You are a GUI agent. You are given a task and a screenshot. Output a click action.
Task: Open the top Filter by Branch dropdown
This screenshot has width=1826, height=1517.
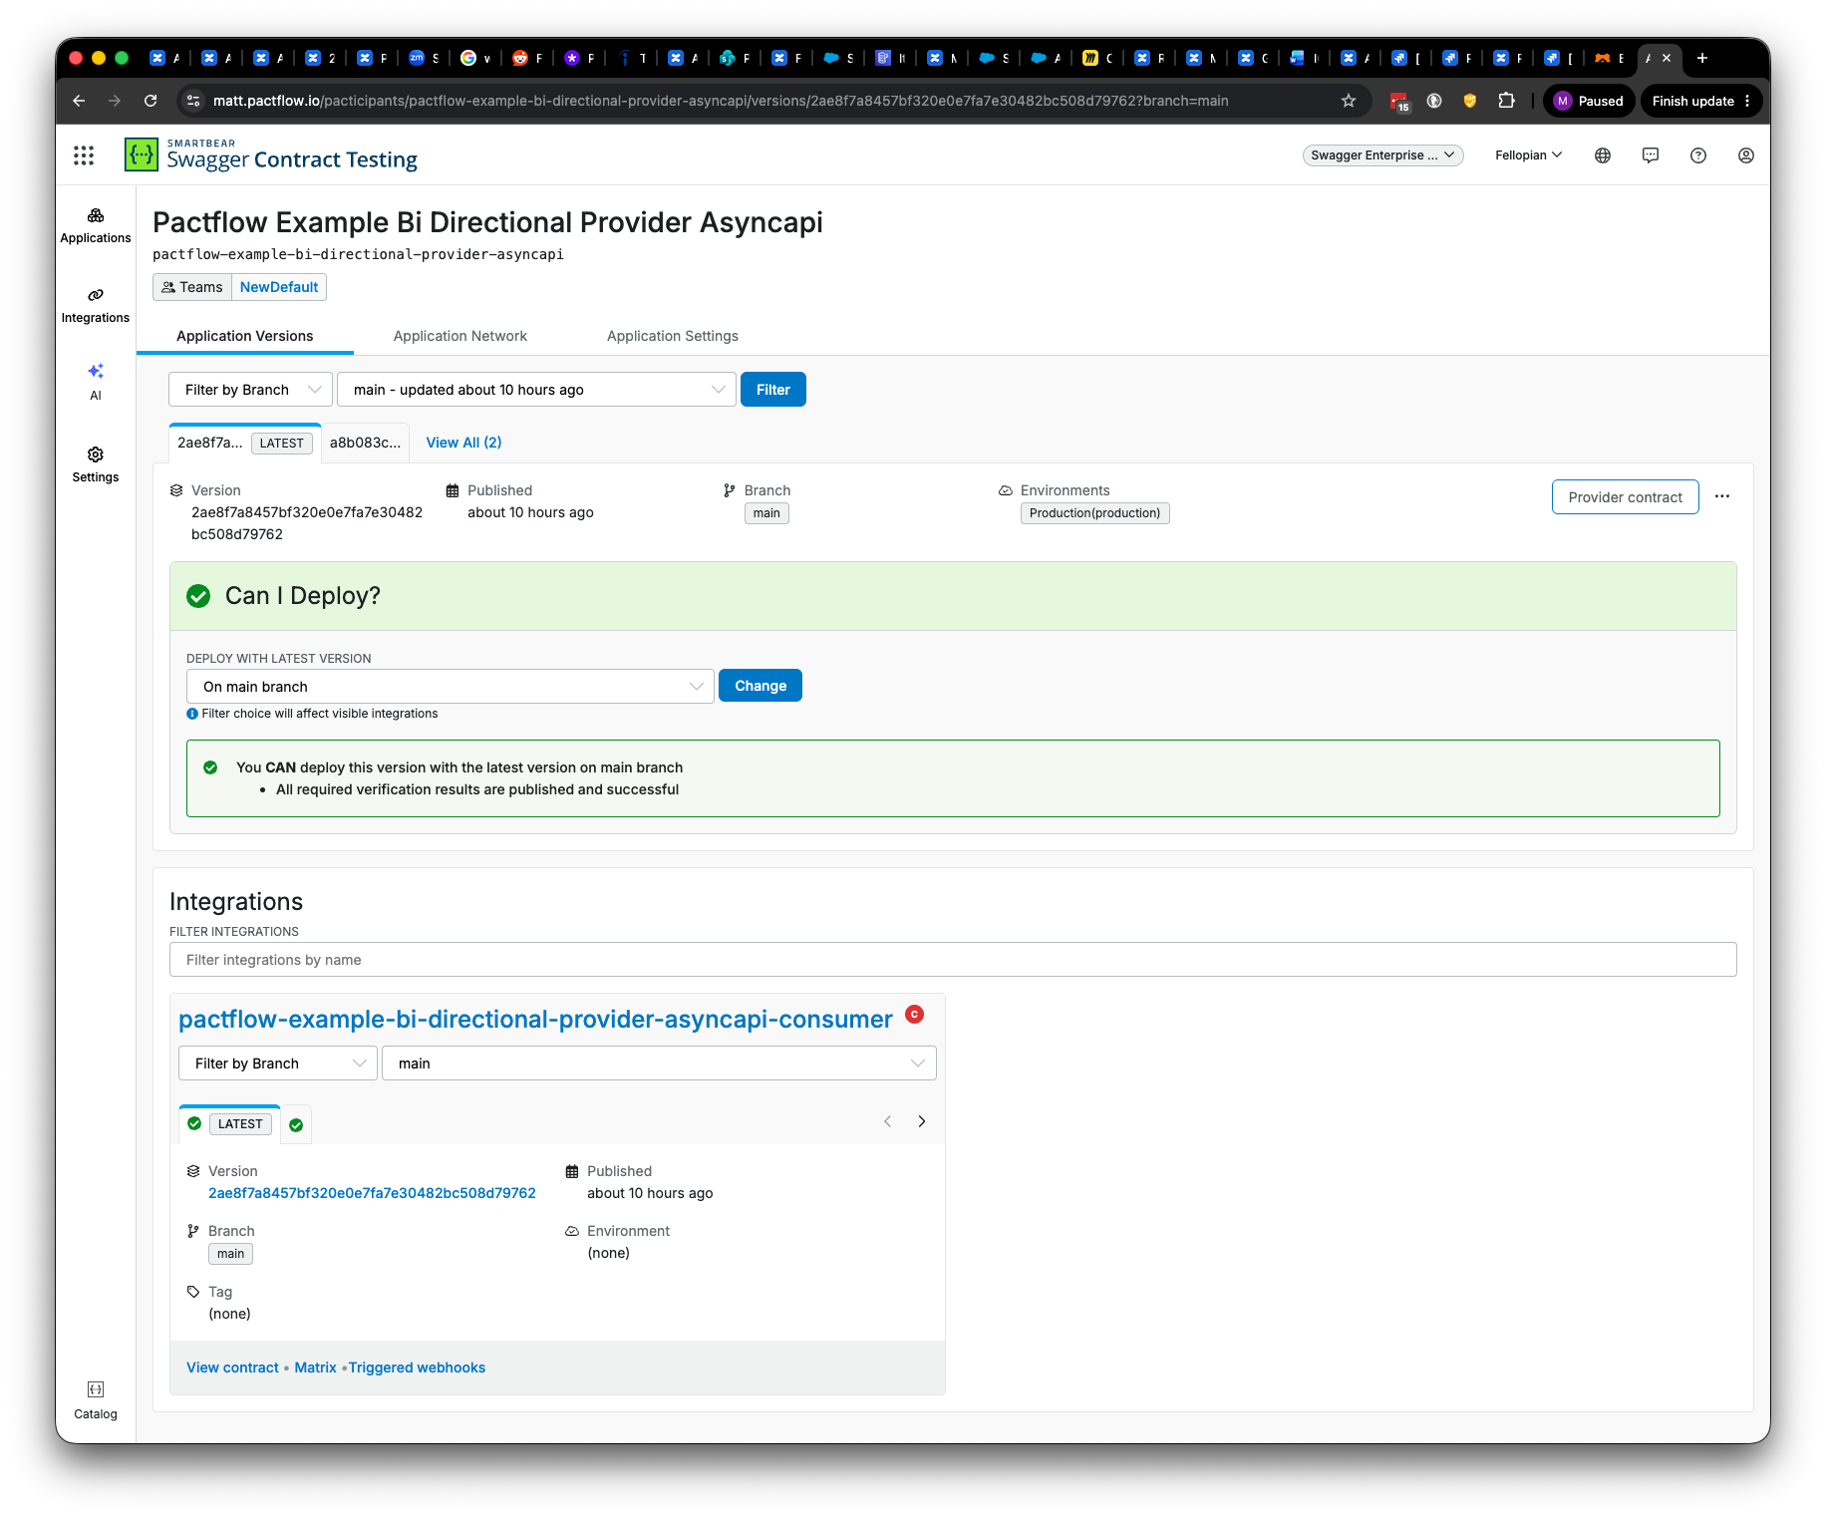[x=251, y=390]
